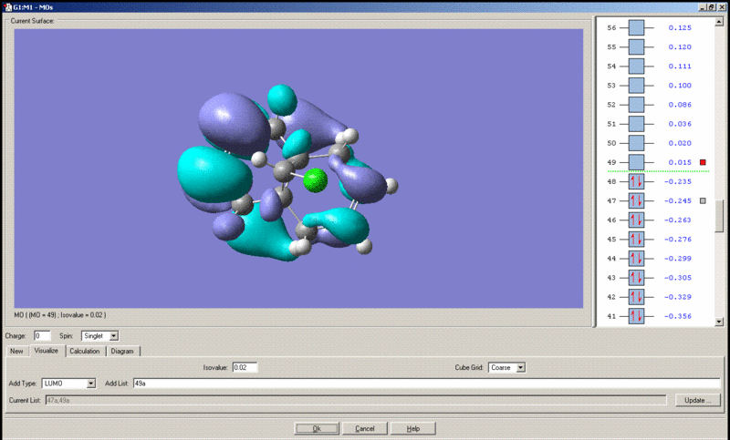Select occupied orbital box 46
The height and width of the screenshot is (440, 730).
(x=636, y=220)
